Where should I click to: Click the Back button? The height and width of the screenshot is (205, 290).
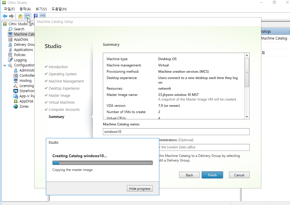pyautogui.click(x=189, y=175)
